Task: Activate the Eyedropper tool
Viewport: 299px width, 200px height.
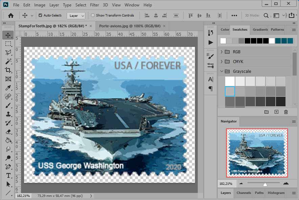Action: click(x=8, y=88)
